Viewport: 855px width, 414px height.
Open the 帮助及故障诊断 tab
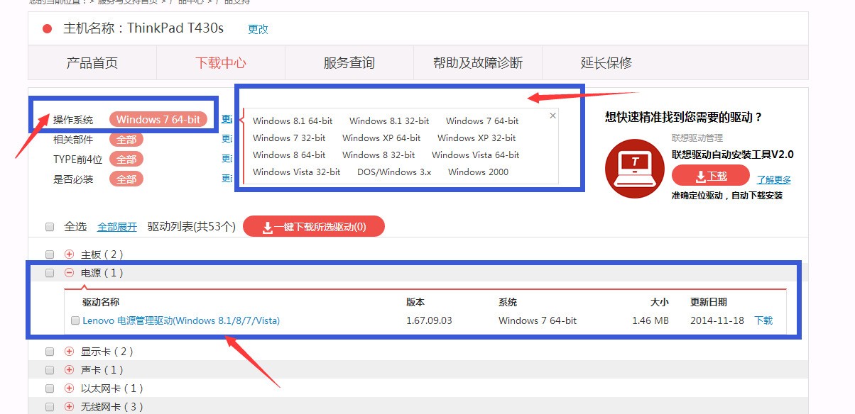(478, 63)
